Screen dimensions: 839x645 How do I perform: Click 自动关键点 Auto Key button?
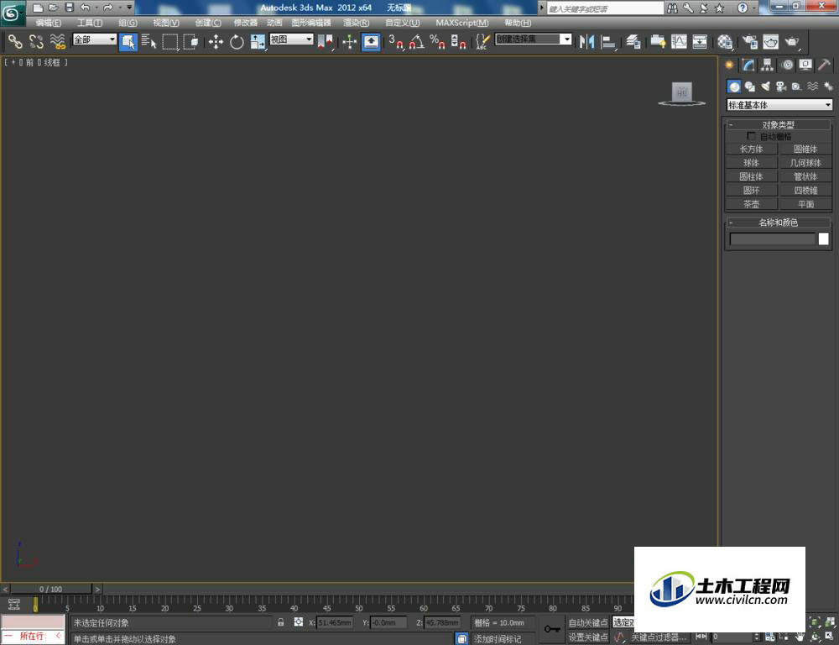tap(588, 622)
